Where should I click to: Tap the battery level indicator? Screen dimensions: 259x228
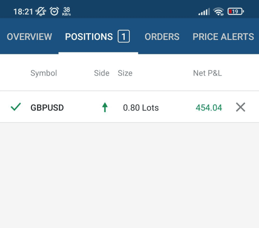[236, 12]
